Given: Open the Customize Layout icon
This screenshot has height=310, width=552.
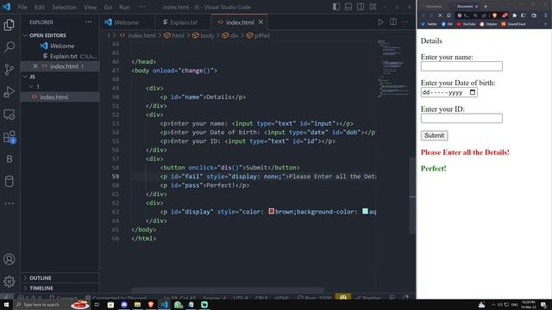Looking at the screenshot, I should point(373,7).
